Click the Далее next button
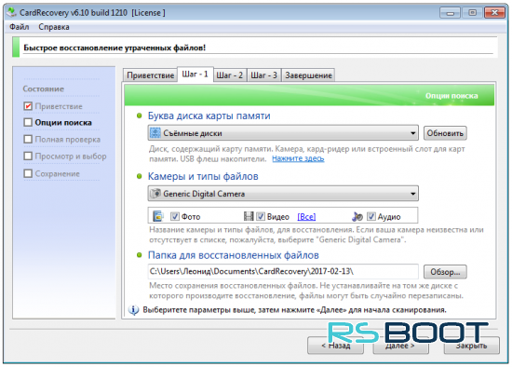Viewport: 512px width, 367px height. coord(400,346)
